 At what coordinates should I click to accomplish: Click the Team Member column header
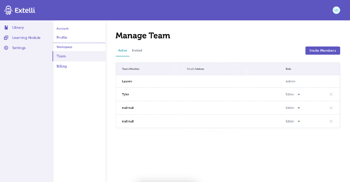(131, 69)
